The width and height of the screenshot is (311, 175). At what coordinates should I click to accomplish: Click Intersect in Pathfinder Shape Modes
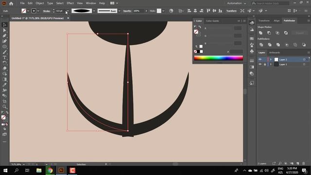(x=277, y=33)
